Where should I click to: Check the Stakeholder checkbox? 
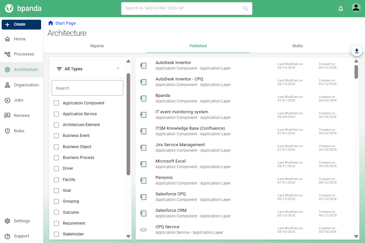[x=56, y=234]
